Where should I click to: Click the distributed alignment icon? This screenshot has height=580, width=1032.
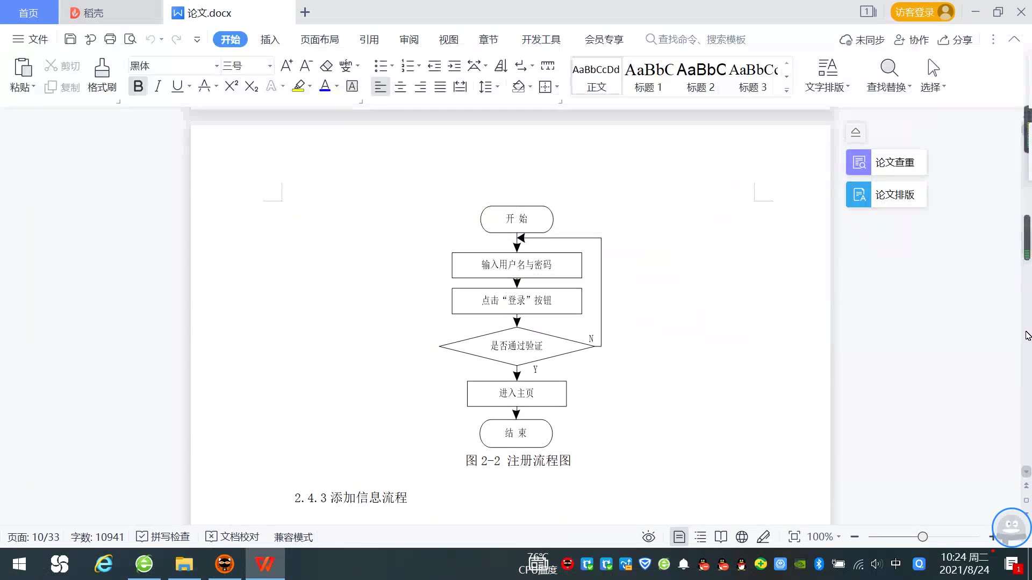click(x=460, y=86)
